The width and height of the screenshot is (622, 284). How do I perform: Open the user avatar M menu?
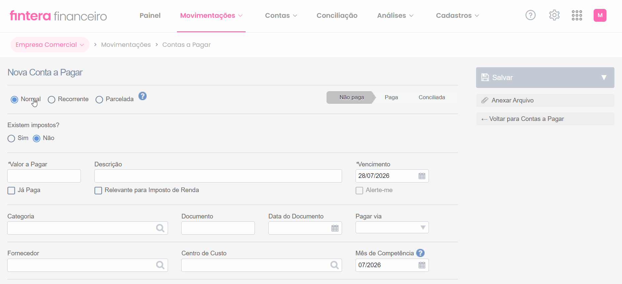click(600, 15)
